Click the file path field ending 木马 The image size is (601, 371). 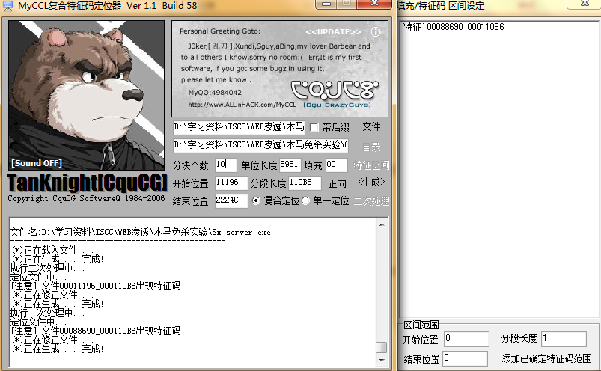pyautogui.click(x=239, y=127)
